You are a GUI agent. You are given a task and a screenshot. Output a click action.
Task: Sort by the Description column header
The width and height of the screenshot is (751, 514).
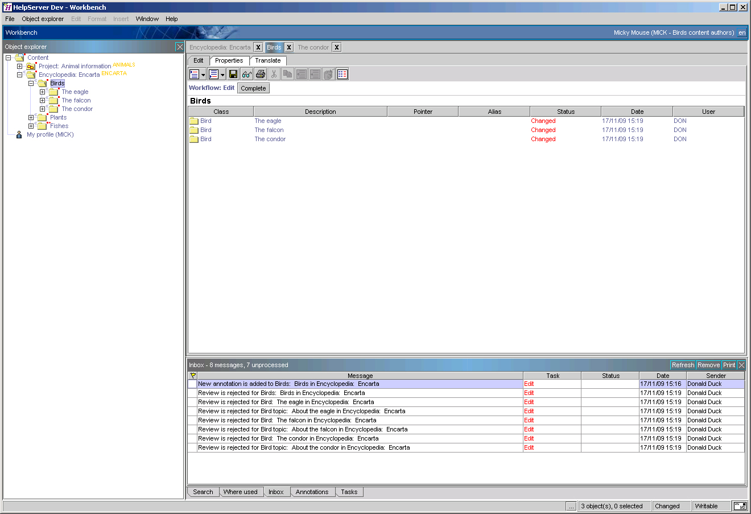320,112
